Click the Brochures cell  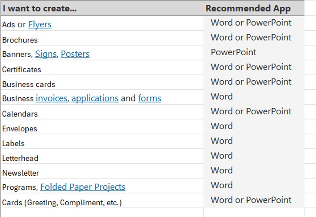[x=102, y=38]
